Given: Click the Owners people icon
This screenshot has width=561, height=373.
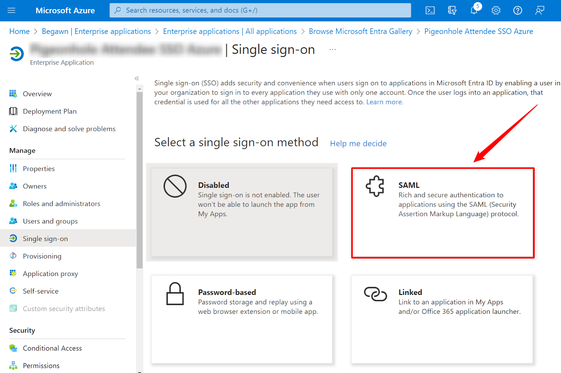Looking at the screenshot, I should 13,186.
